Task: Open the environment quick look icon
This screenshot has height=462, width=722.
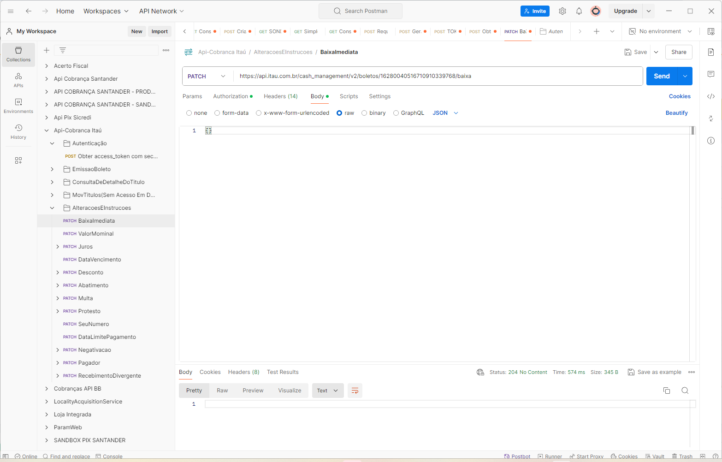Action: pos(711,31)
